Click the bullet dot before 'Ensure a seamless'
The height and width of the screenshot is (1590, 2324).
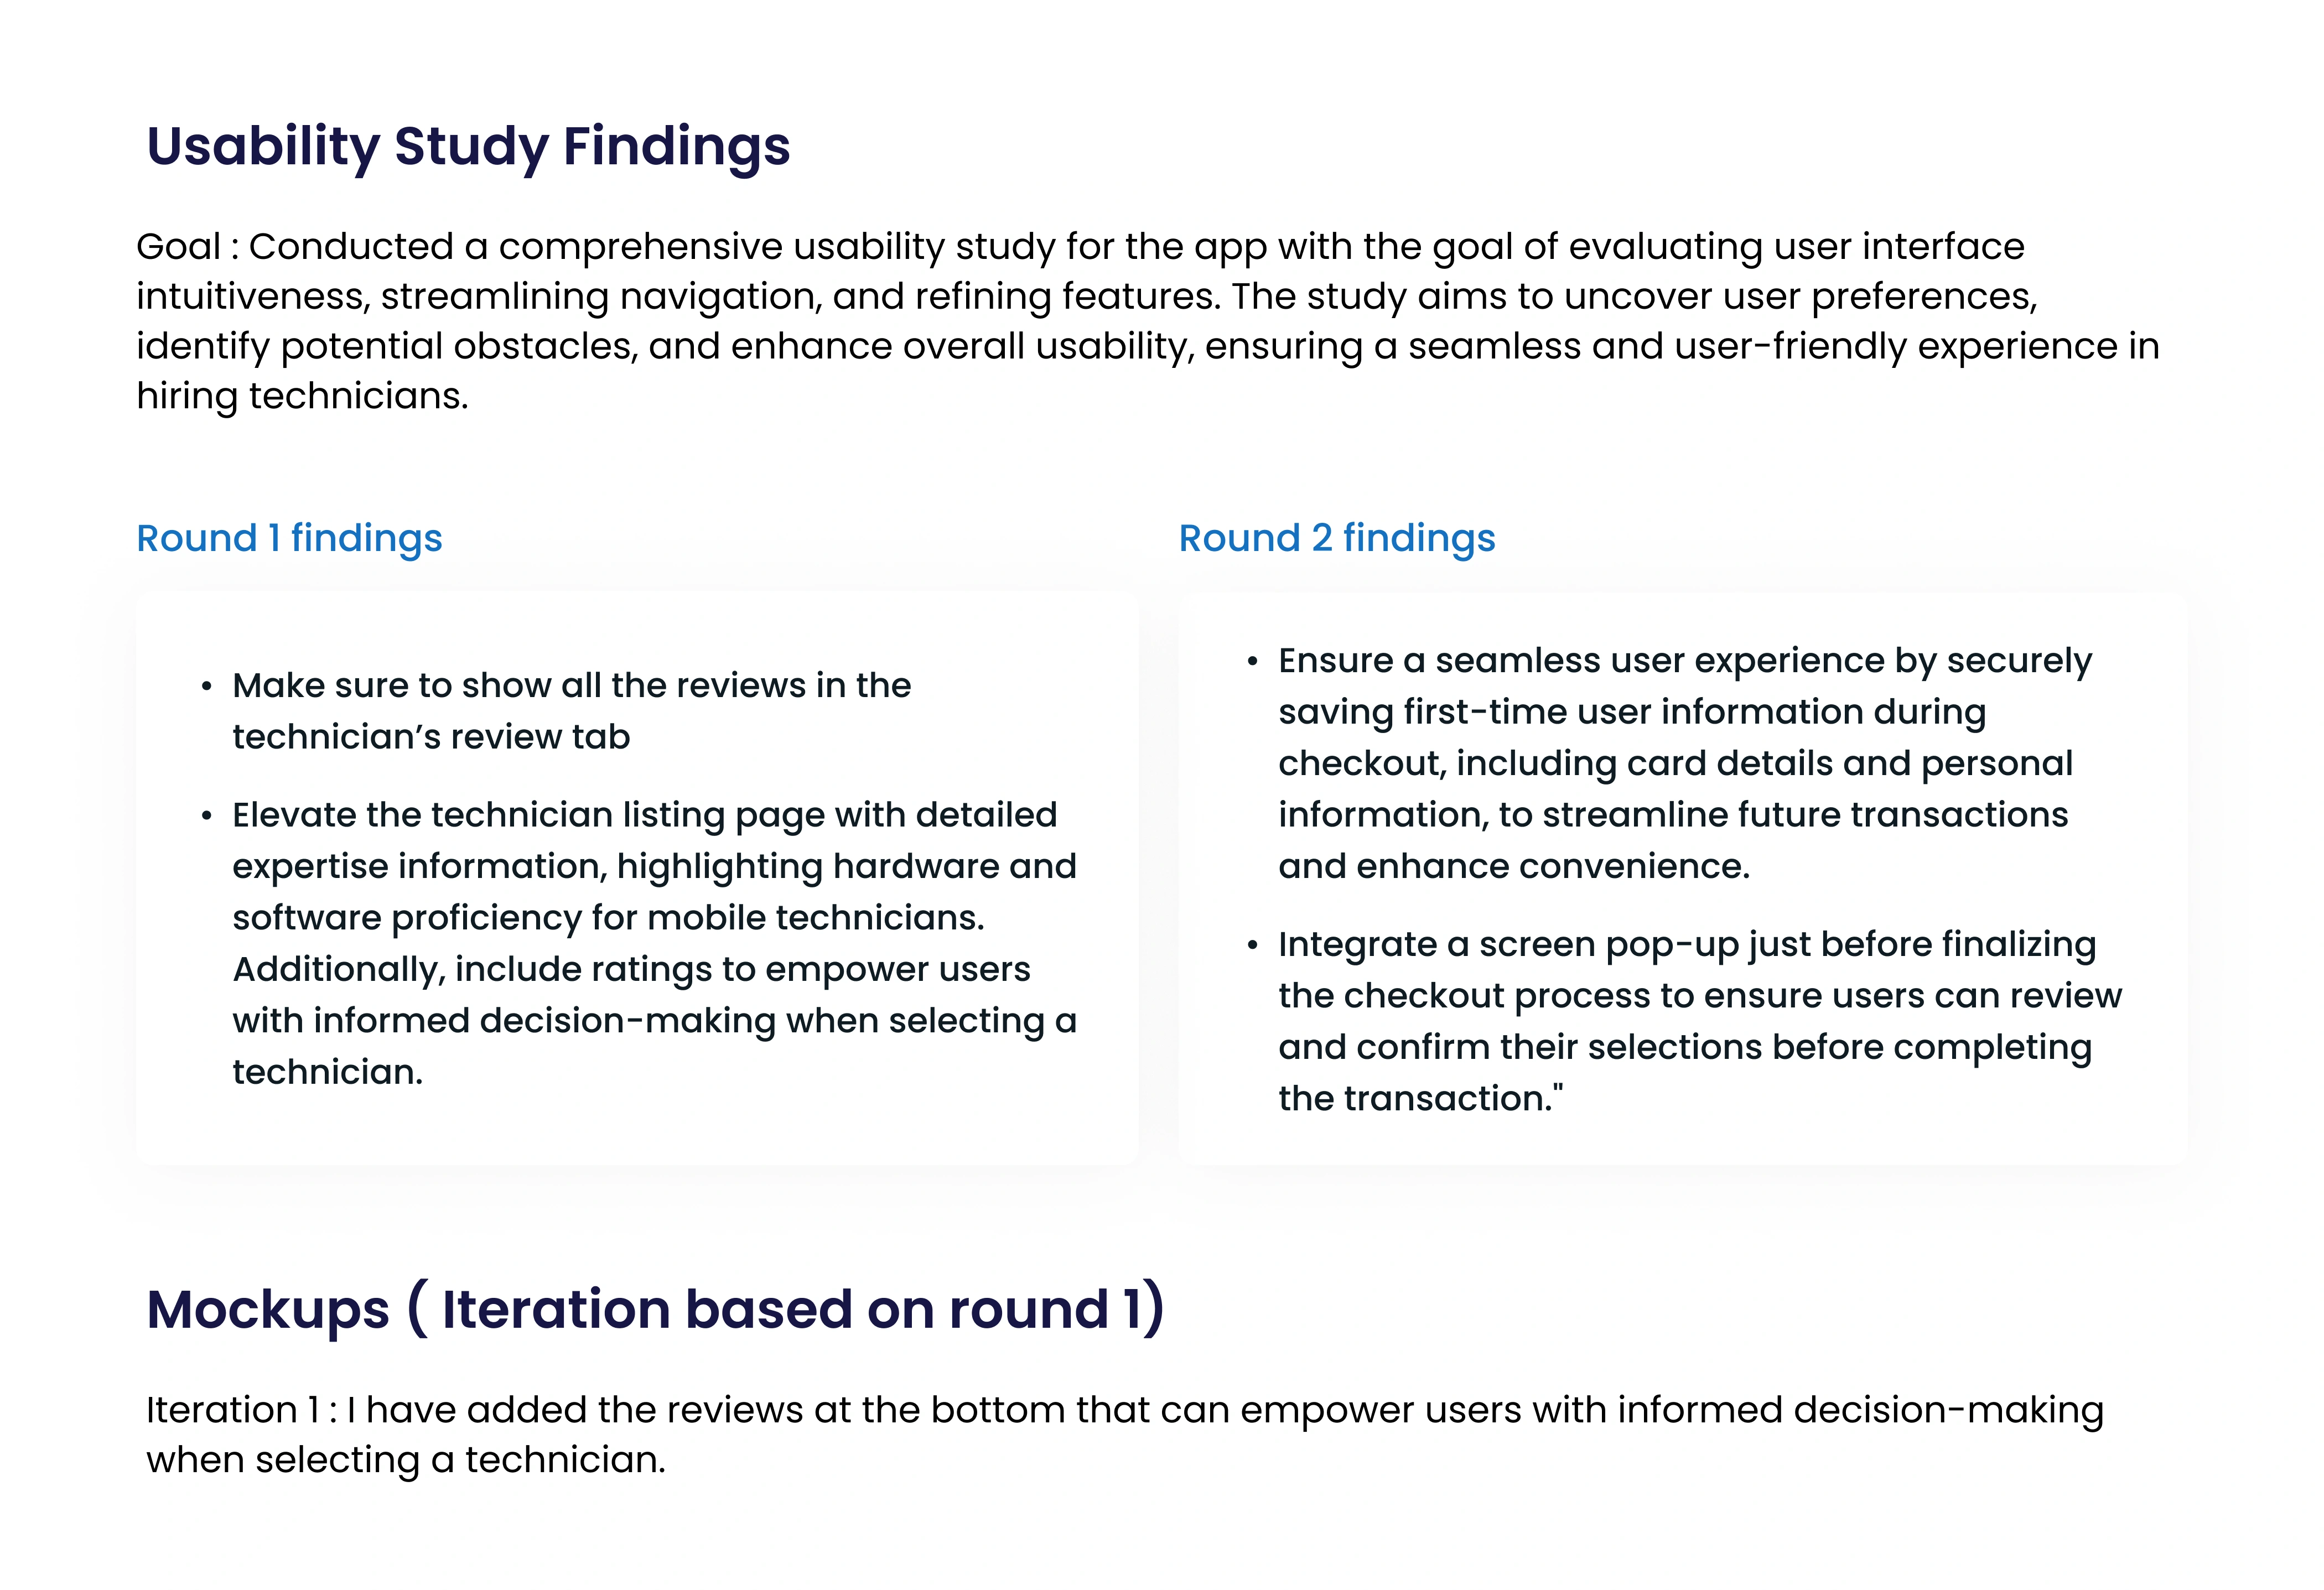tap(1252, 662)
